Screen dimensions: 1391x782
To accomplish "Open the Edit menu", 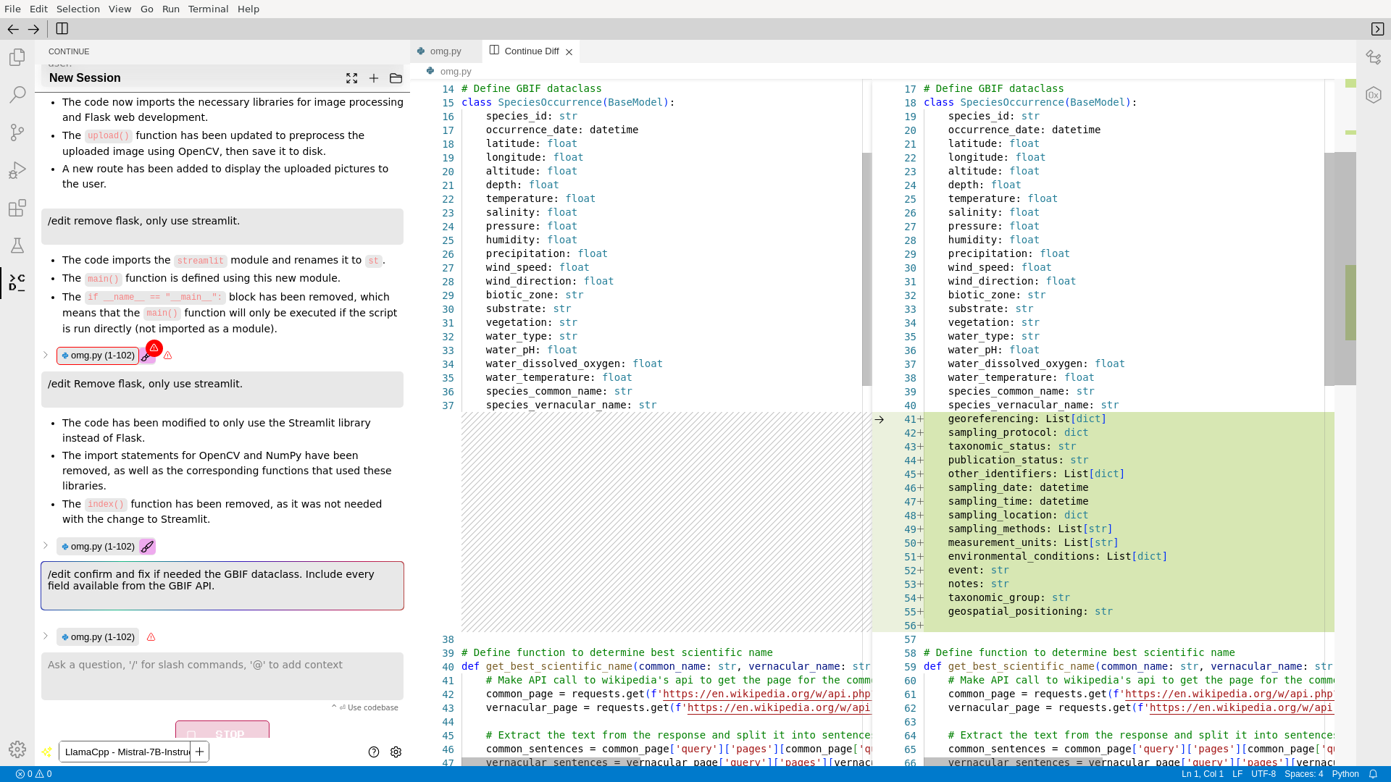I will [x=38, y=9].
